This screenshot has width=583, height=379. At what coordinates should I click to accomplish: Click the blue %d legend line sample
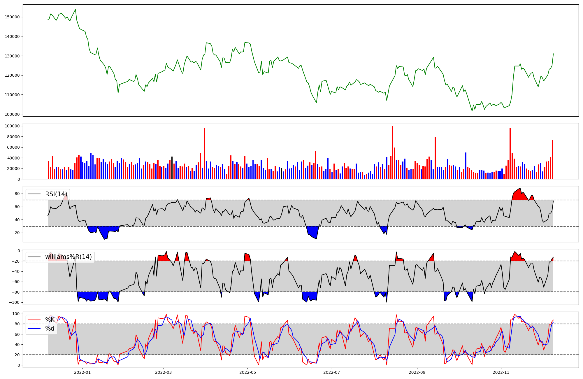[x=34, y=329]
